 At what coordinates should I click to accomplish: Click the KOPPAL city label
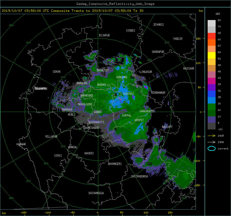pos(127,116)
